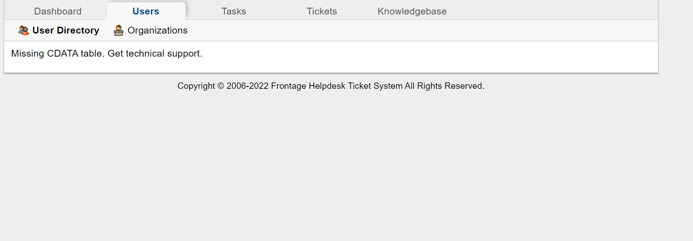Open the Organizations text link
Viewport: 693px width, 241px height.
(x=157, y=30)
